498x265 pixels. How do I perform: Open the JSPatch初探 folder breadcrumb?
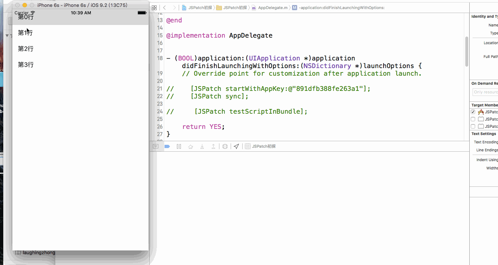coord(231,8)
